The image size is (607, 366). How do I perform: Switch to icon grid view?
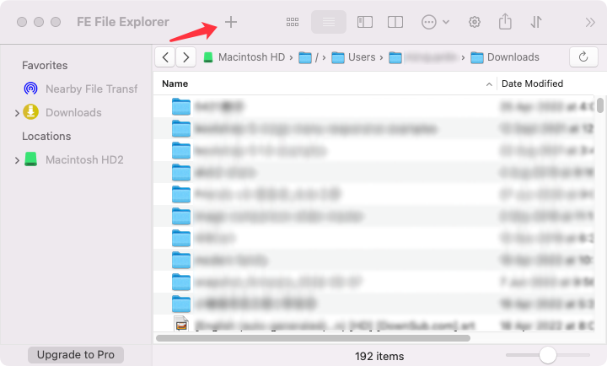[293, 22]
